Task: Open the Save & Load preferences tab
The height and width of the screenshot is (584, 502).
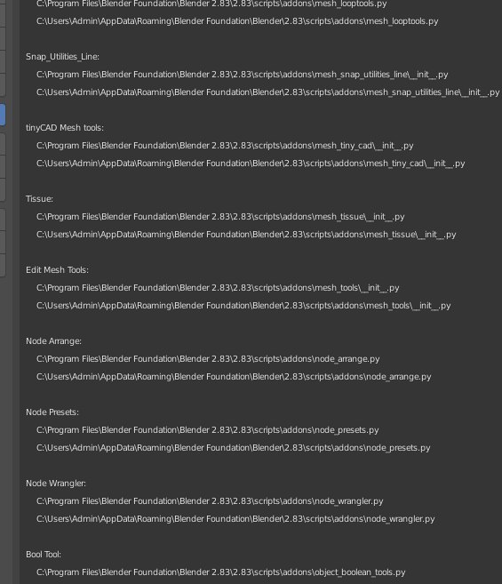Action: (x=3, y=243)
